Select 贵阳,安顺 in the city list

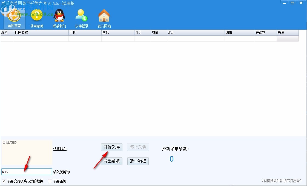pyautogui.click(x=9, y=142)
